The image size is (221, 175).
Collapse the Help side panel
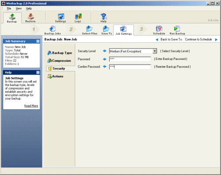point(38,72)
